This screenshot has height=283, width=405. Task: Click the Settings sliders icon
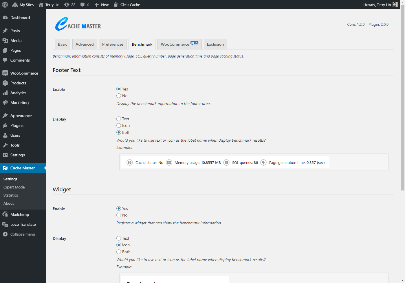(x=5, y=155)
